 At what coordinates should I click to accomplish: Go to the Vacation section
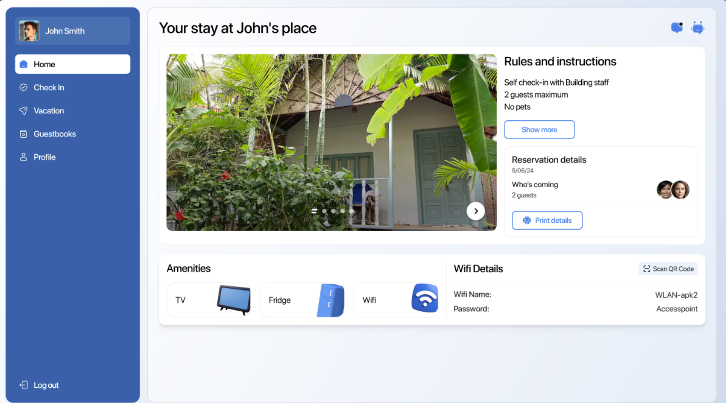coord(49,111)
